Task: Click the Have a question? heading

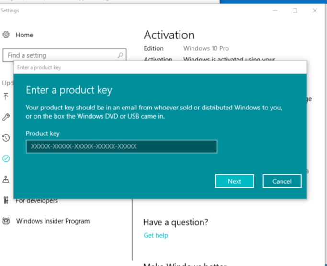Action: point(176,222)
